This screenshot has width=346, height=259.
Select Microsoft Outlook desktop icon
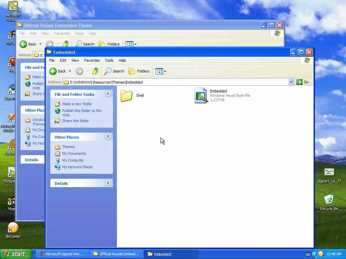point(13,6)
